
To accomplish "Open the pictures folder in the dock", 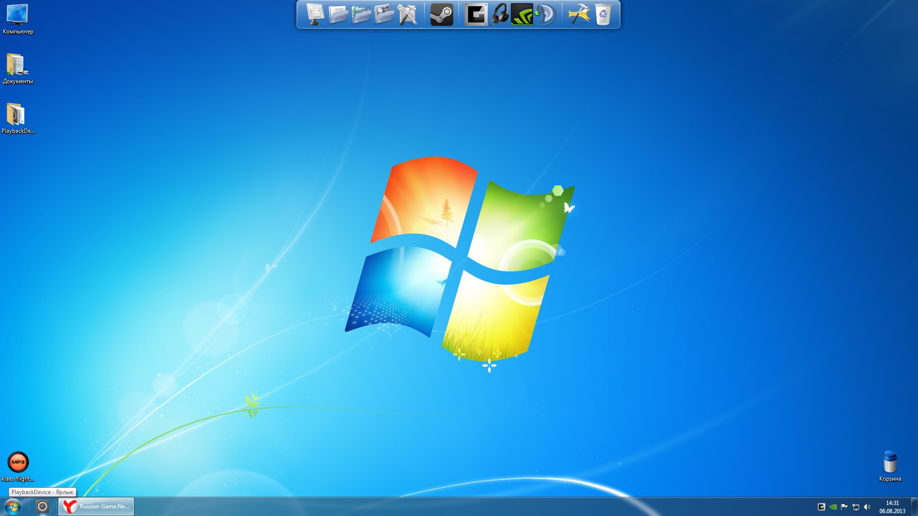I will [x=384, y=14].
